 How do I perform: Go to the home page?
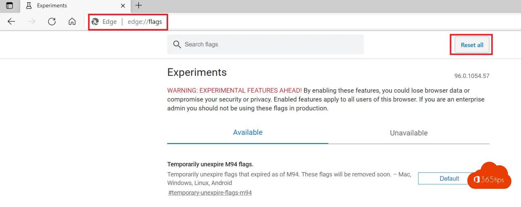coord(72,22)
